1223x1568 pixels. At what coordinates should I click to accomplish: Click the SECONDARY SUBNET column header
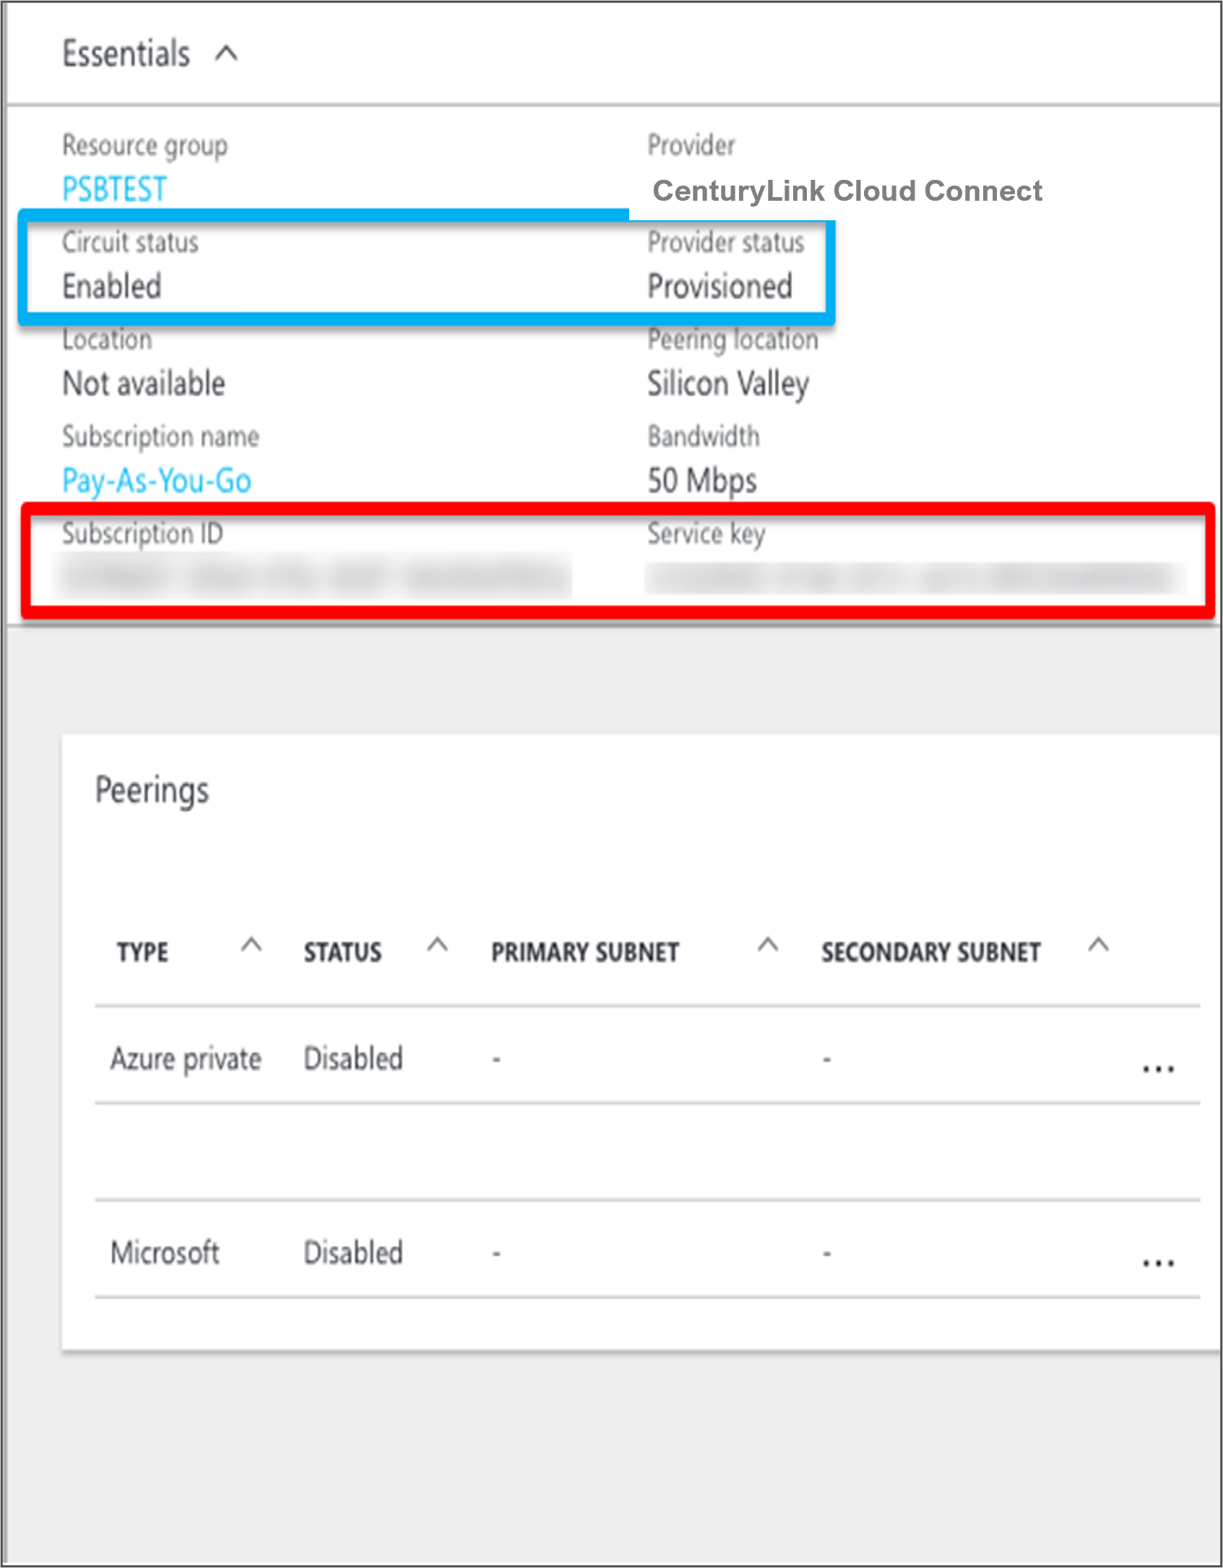930,953
